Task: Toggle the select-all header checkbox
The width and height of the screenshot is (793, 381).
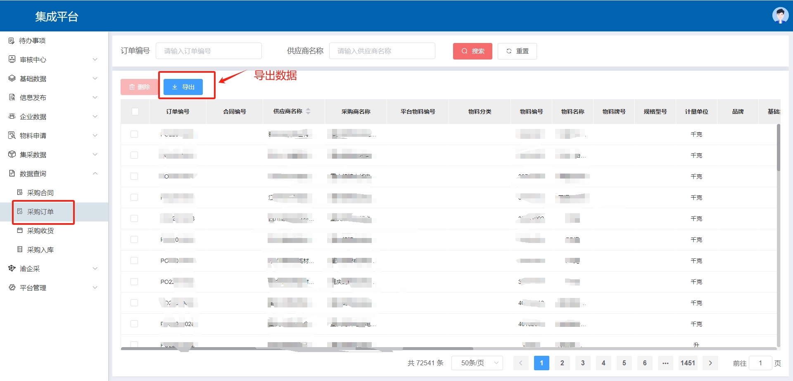Action: click(x=135, y=112)
